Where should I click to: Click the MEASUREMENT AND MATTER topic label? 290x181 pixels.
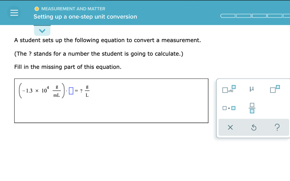click(73, 9)
